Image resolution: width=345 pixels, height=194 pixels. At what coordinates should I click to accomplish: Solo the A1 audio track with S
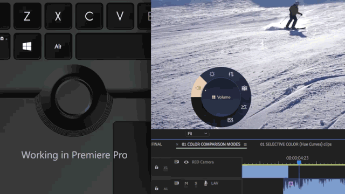point(196,183)
